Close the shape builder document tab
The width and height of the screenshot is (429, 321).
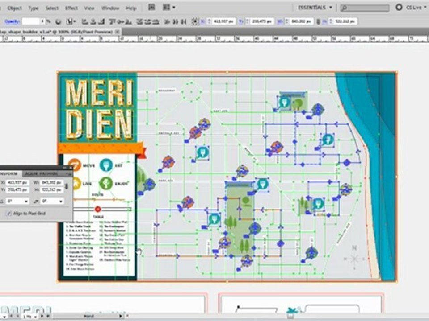click(117, 32)
